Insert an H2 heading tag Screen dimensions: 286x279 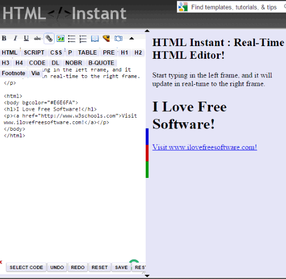(138, 52)
